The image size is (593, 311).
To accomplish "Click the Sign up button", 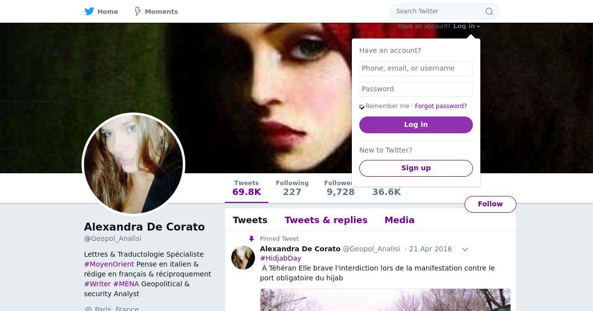I will (416, 168).
